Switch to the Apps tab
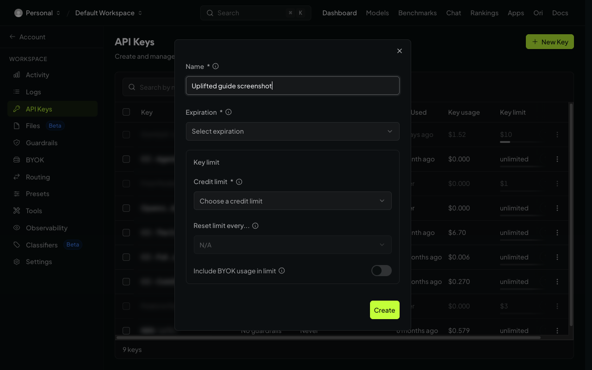 pos(516,13)
